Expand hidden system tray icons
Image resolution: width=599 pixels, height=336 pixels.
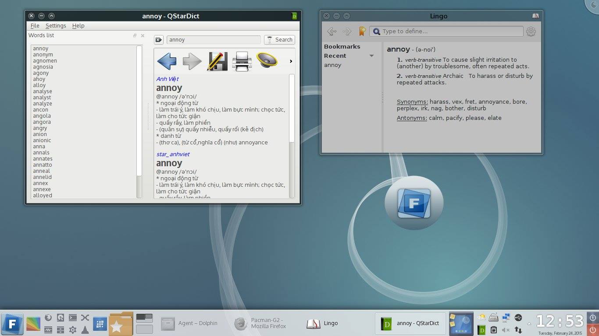tap(529, 324)
